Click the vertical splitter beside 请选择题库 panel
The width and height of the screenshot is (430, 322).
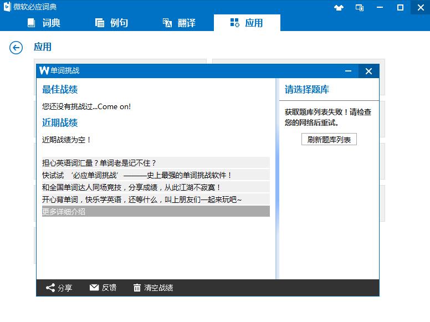click(277, 177)
